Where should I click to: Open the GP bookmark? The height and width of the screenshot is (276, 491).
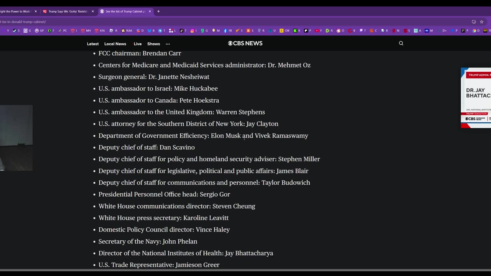(39, 31)
